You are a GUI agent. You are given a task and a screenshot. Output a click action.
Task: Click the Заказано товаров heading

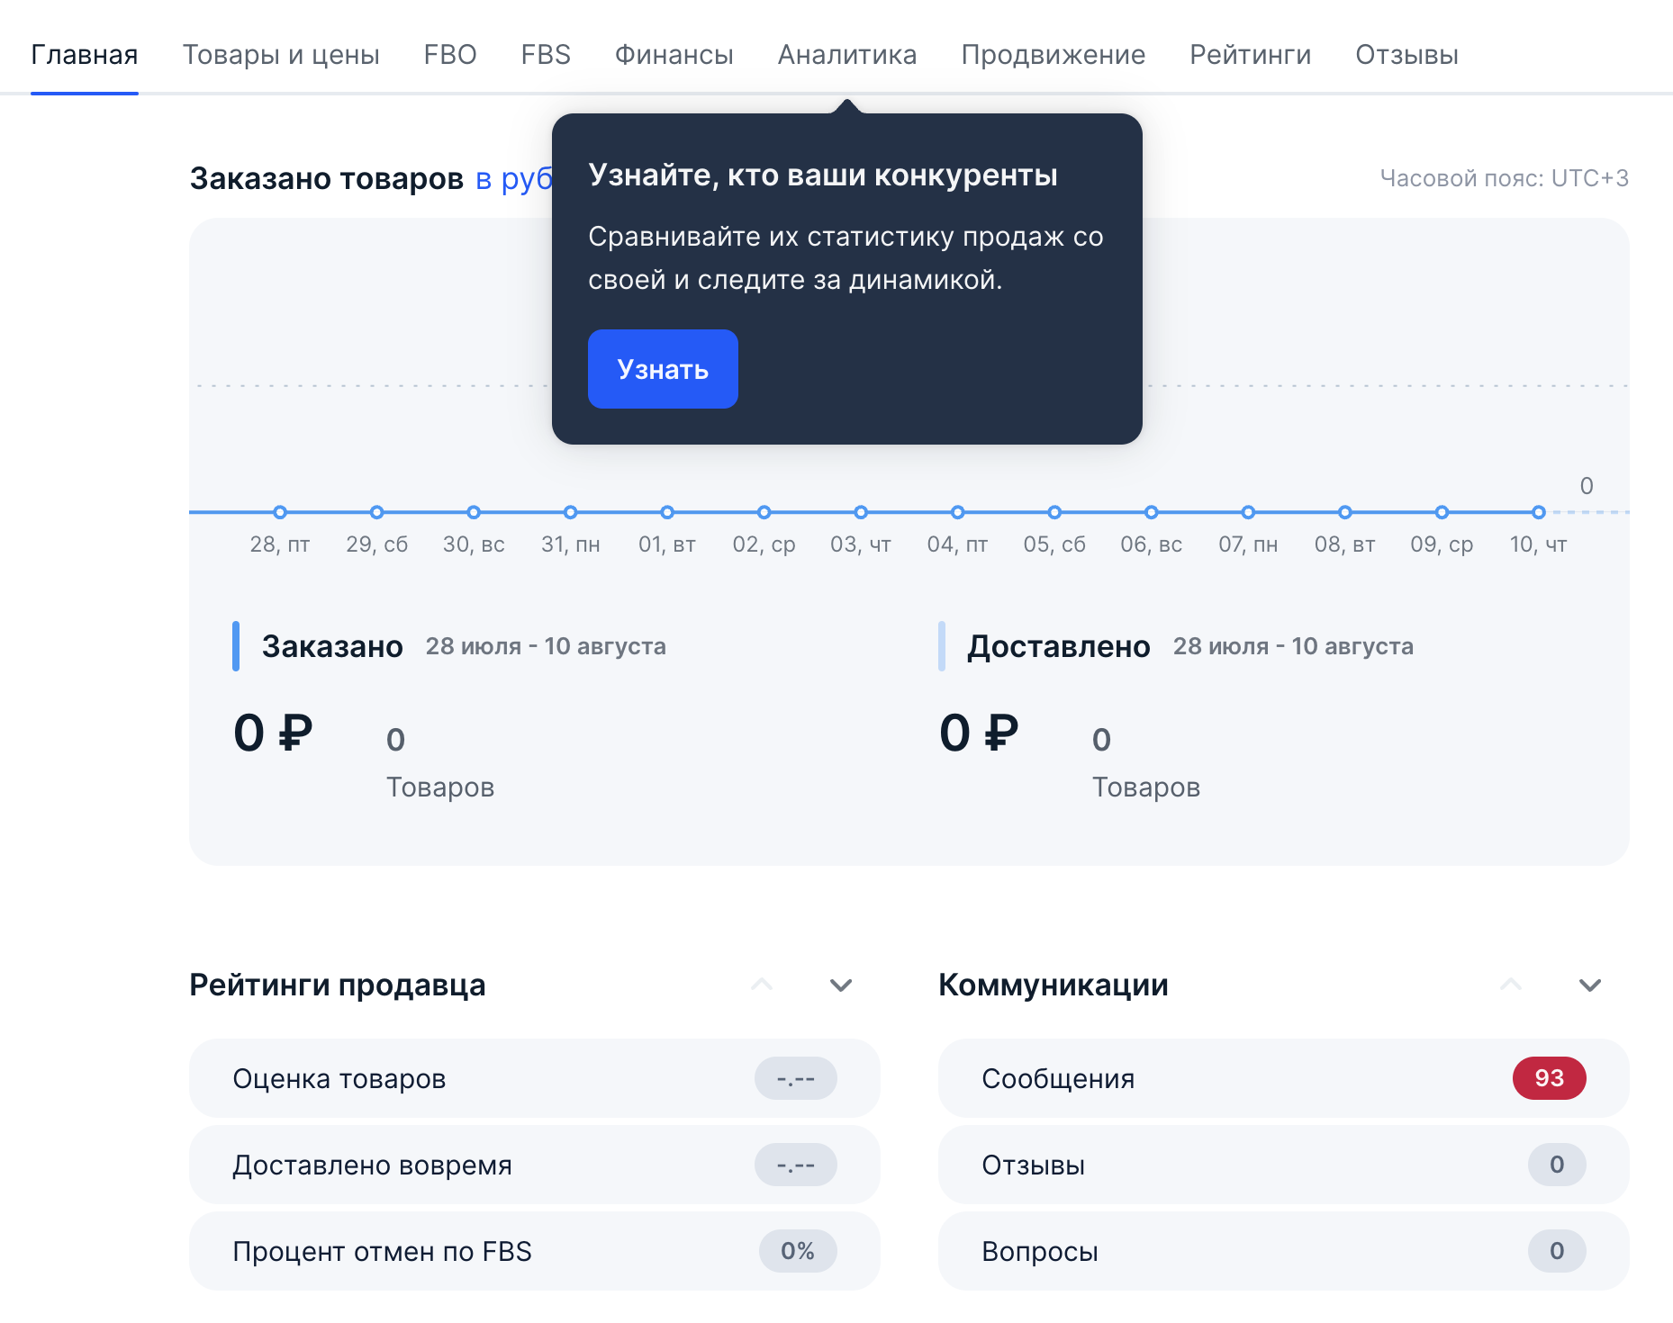[x=327, y=178]
